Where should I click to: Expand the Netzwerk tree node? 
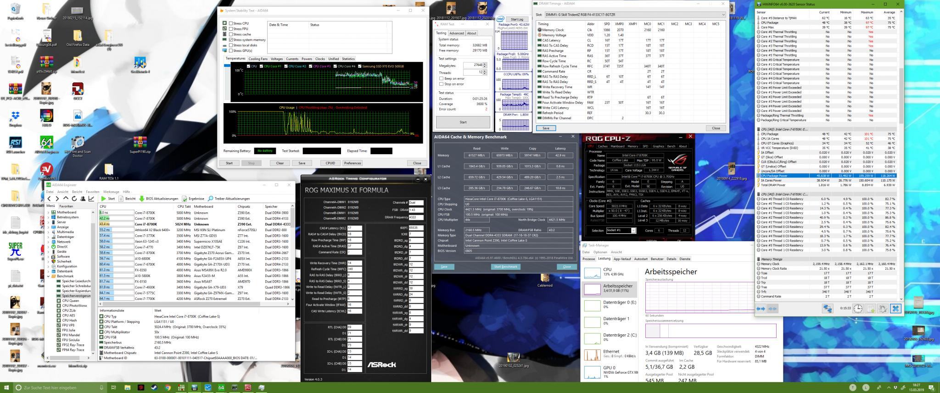[49, 242]
